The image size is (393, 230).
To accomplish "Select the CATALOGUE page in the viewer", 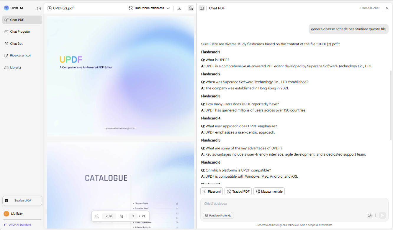I will coord(120,185).
